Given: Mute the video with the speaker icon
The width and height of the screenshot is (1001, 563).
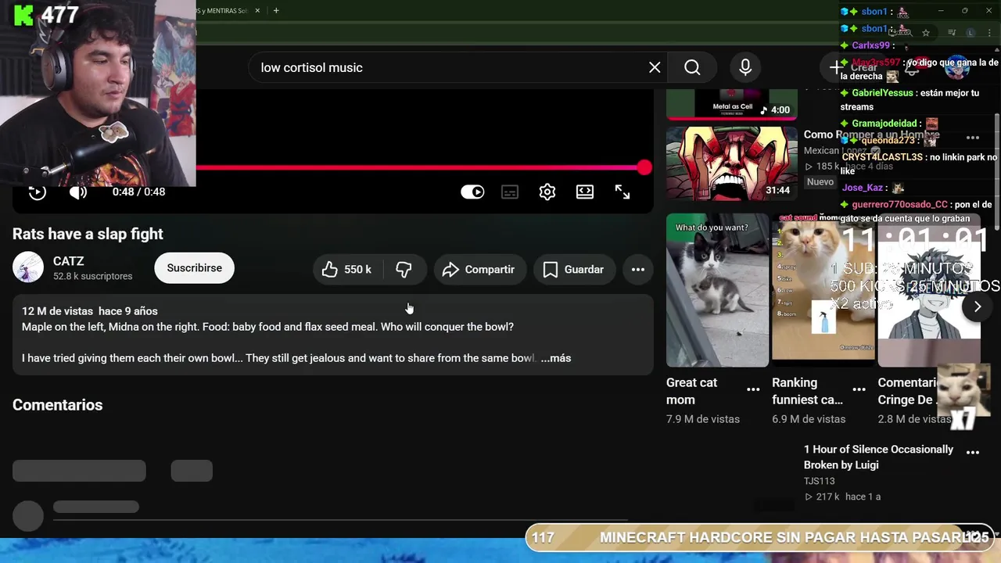Looking at the screenshot, I should pos(77,192).
